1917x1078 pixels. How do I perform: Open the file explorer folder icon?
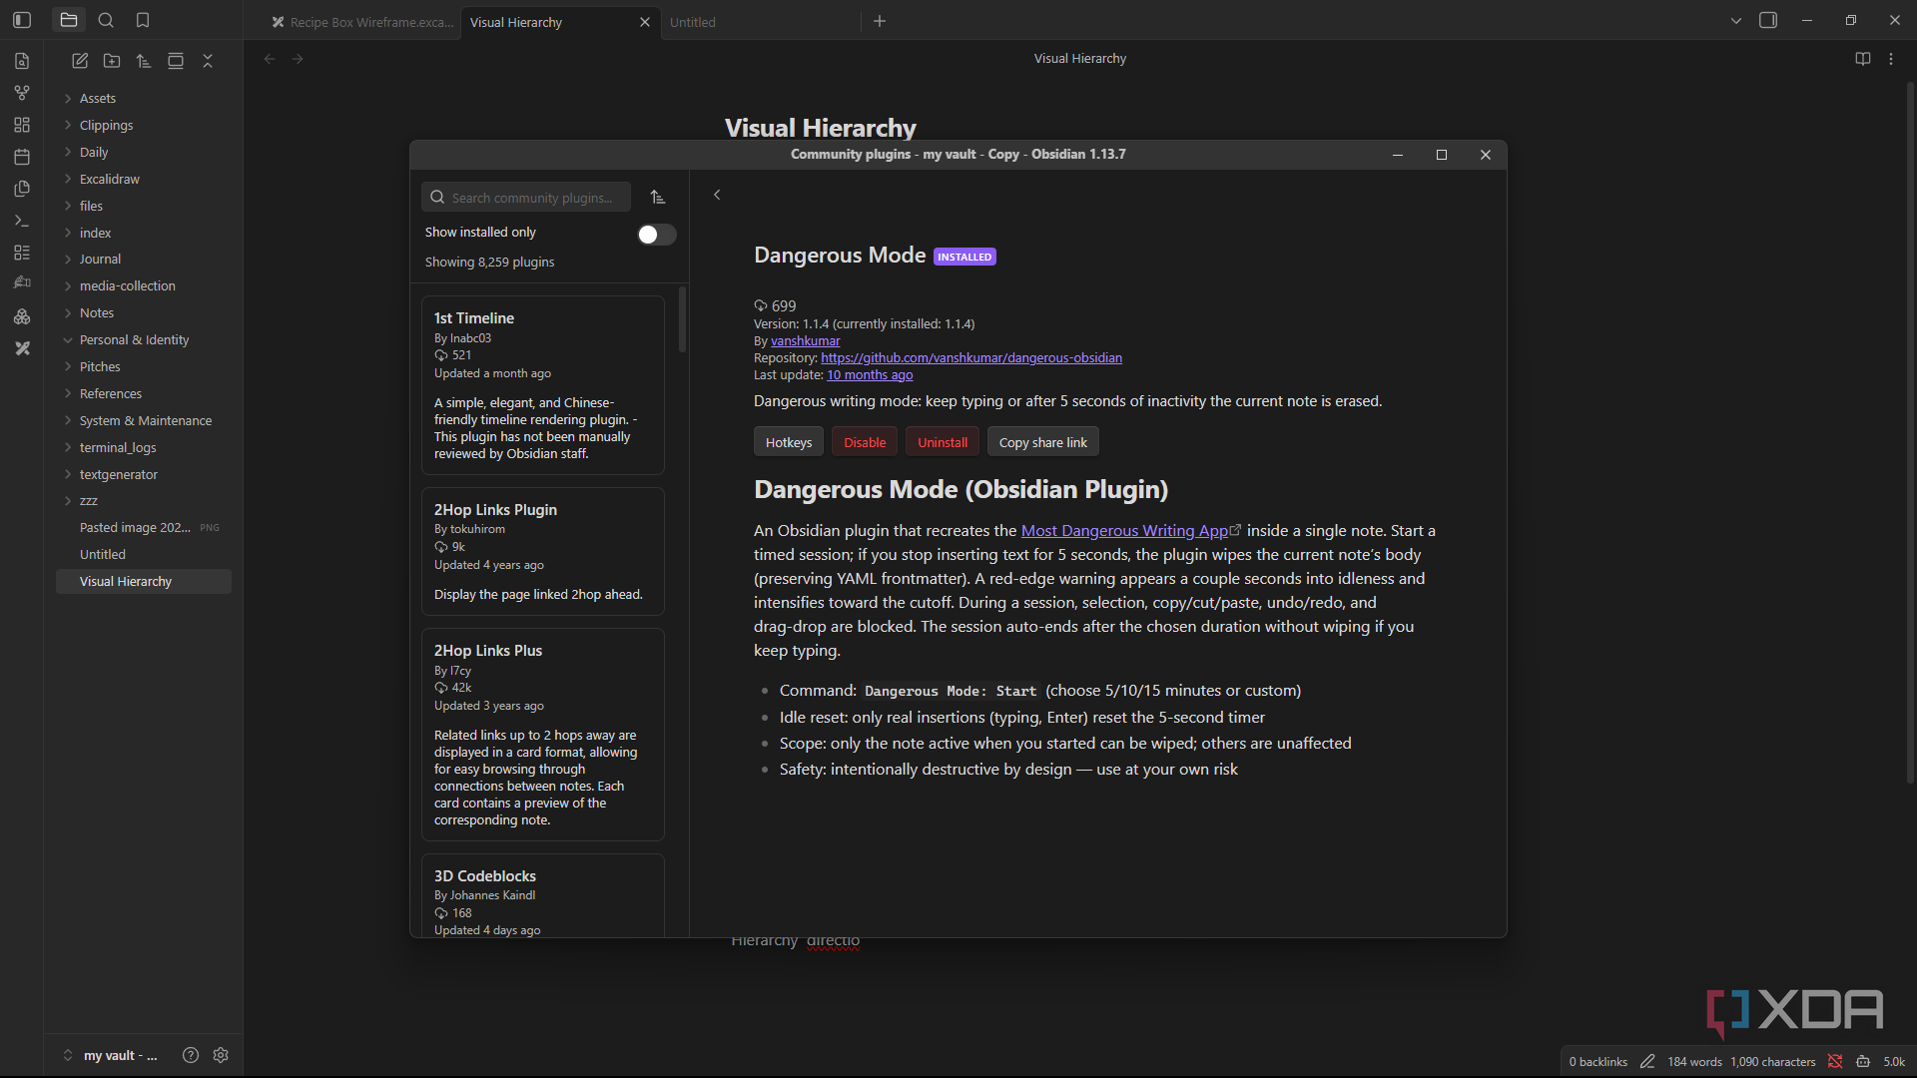(69, 20)
